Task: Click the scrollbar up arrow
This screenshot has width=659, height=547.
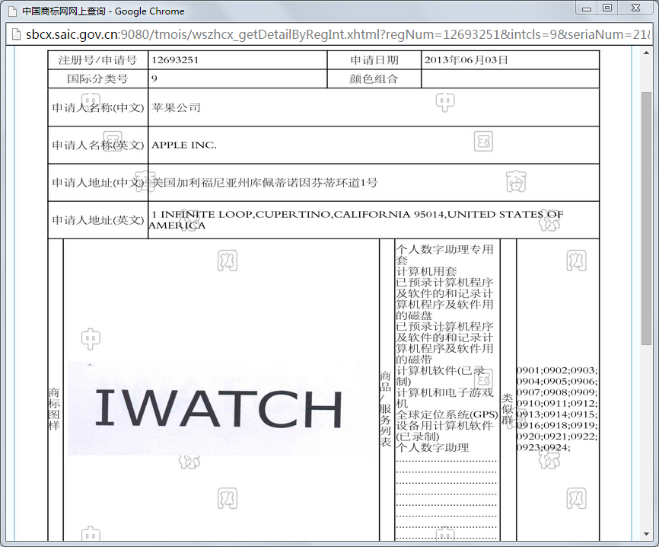Action: pos(646,53)
